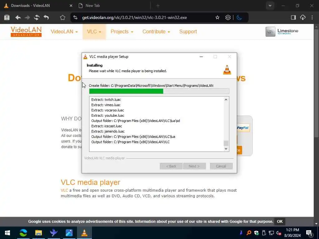Toggle the moon dark mode icon

click(239, 17)
